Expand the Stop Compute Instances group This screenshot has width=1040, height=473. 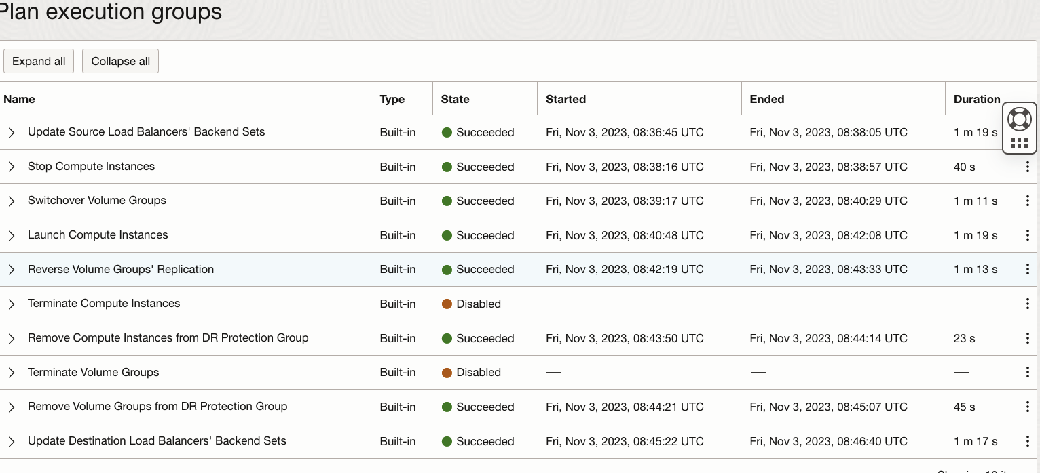[x=12, y=167]
